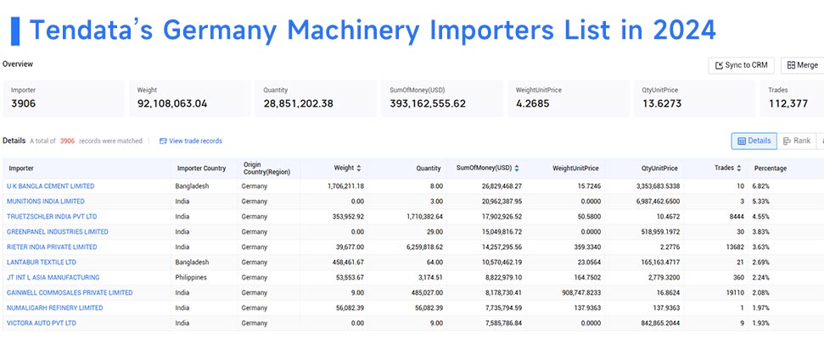Click the Quantity column header
Screen dimensions: 824x343
coord(429,169)
